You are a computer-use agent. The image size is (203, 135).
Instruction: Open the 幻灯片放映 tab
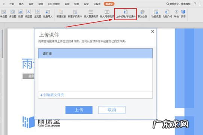pyautogui.click(x=54, y=4)
